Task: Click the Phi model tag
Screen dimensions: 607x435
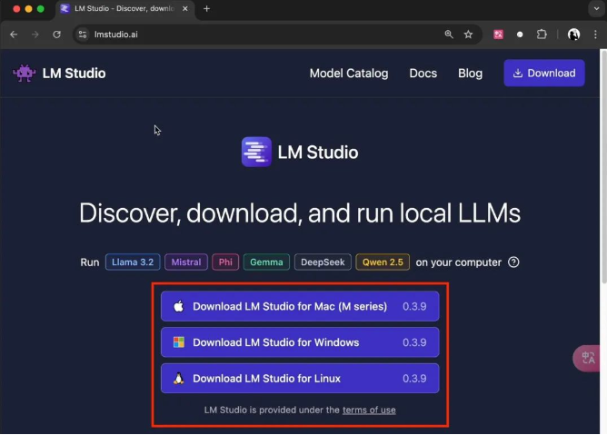Action: [225, 262]
